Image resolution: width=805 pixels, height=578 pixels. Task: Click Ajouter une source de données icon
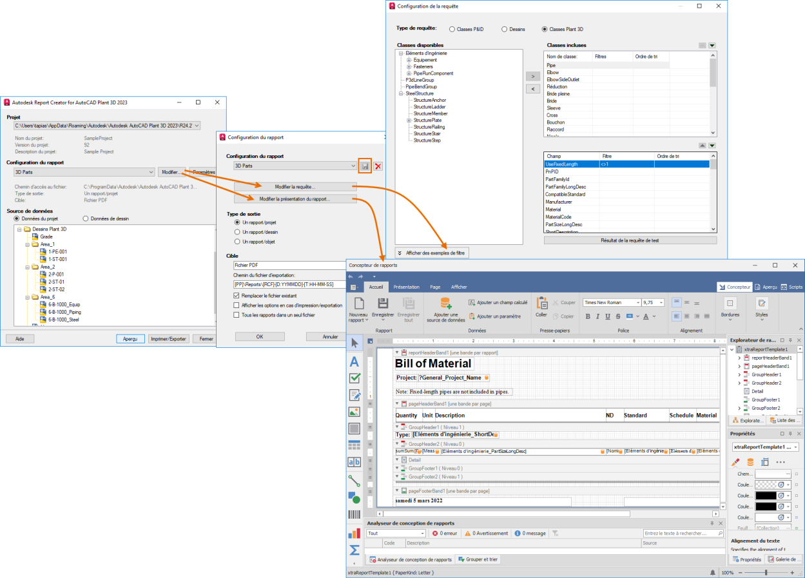[x=445, y=303]
